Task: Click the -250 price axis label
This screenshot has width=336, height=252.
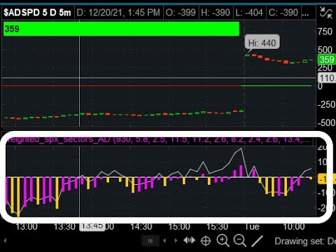Action: (x=326, y=104)
